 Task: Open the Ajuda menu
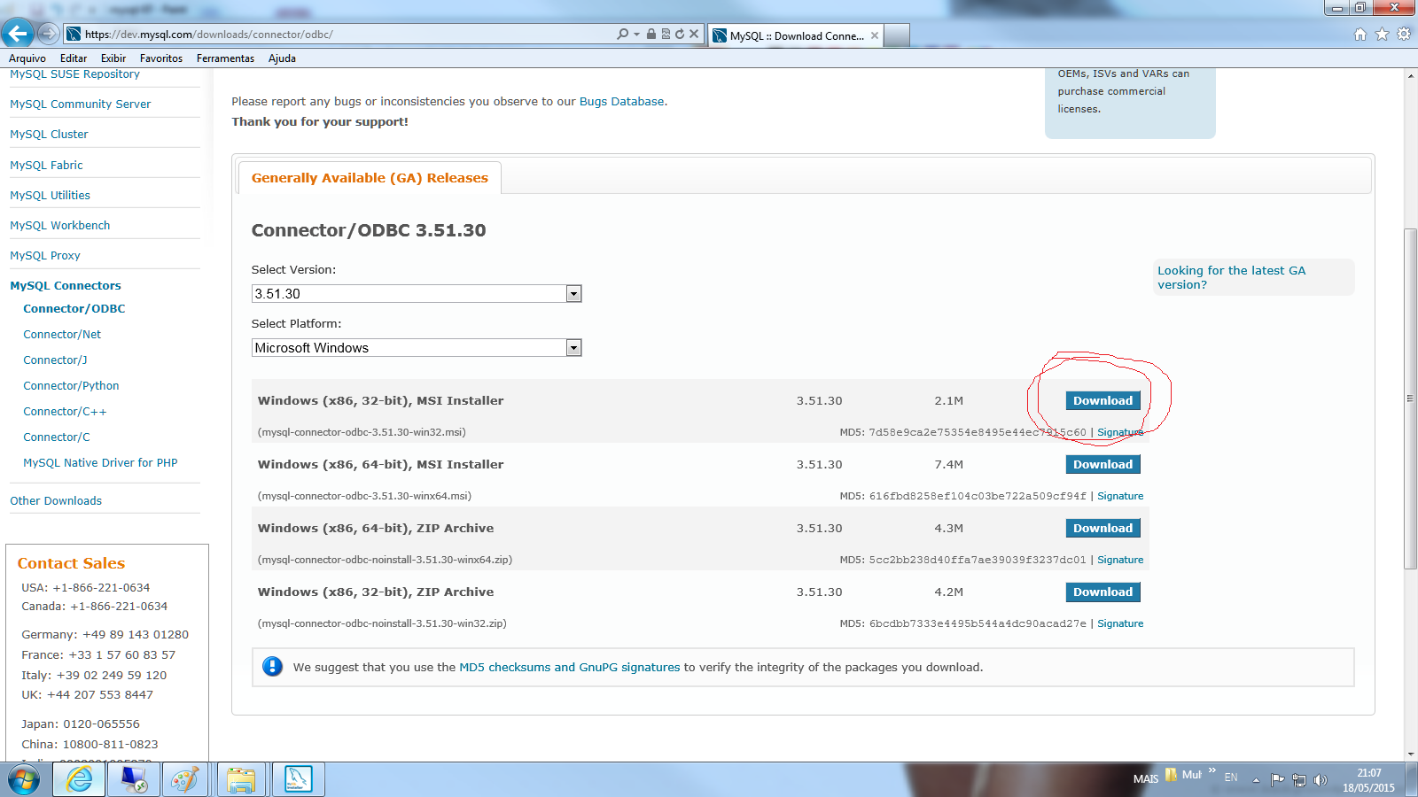pyautogui.click(x=282, y=58)
